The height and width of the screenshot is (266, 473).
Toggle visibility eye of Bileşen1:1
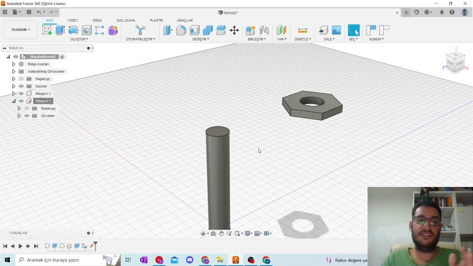click(21, 93)
